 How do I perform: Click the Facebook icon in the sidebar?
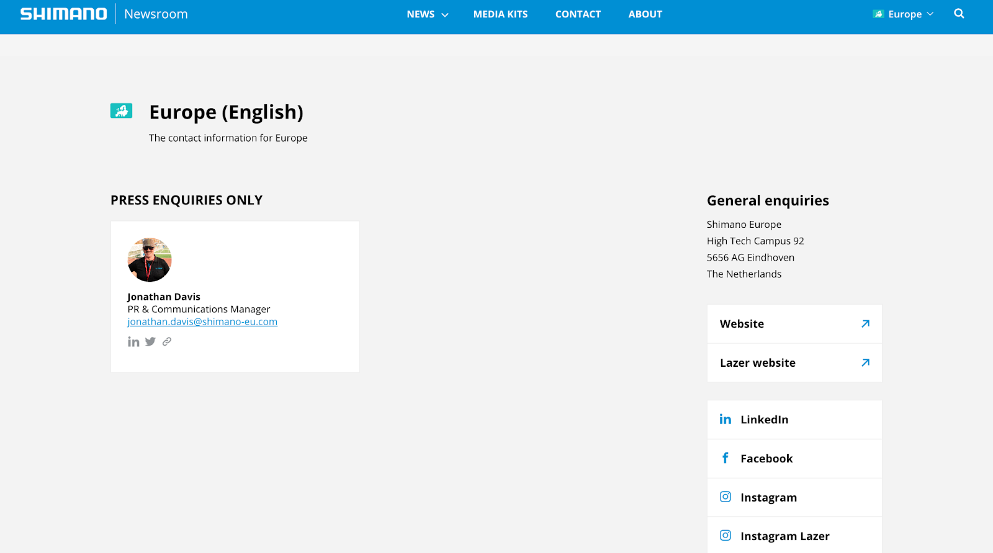click(x=725, y=458)
